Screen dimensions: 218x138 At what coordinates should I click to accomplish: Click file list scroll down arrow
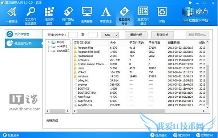click(207, 107)
